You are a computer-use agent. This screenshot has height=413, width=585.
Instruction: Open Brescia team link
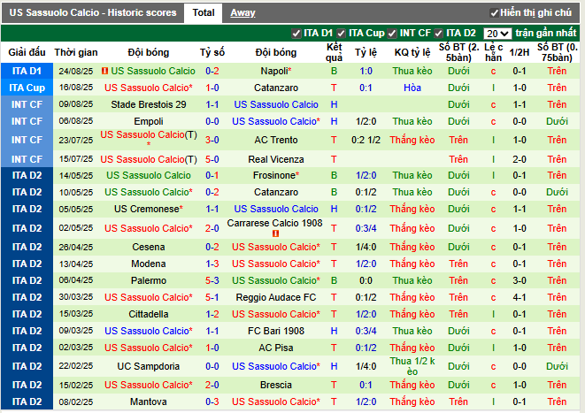(x=276, y=385)
